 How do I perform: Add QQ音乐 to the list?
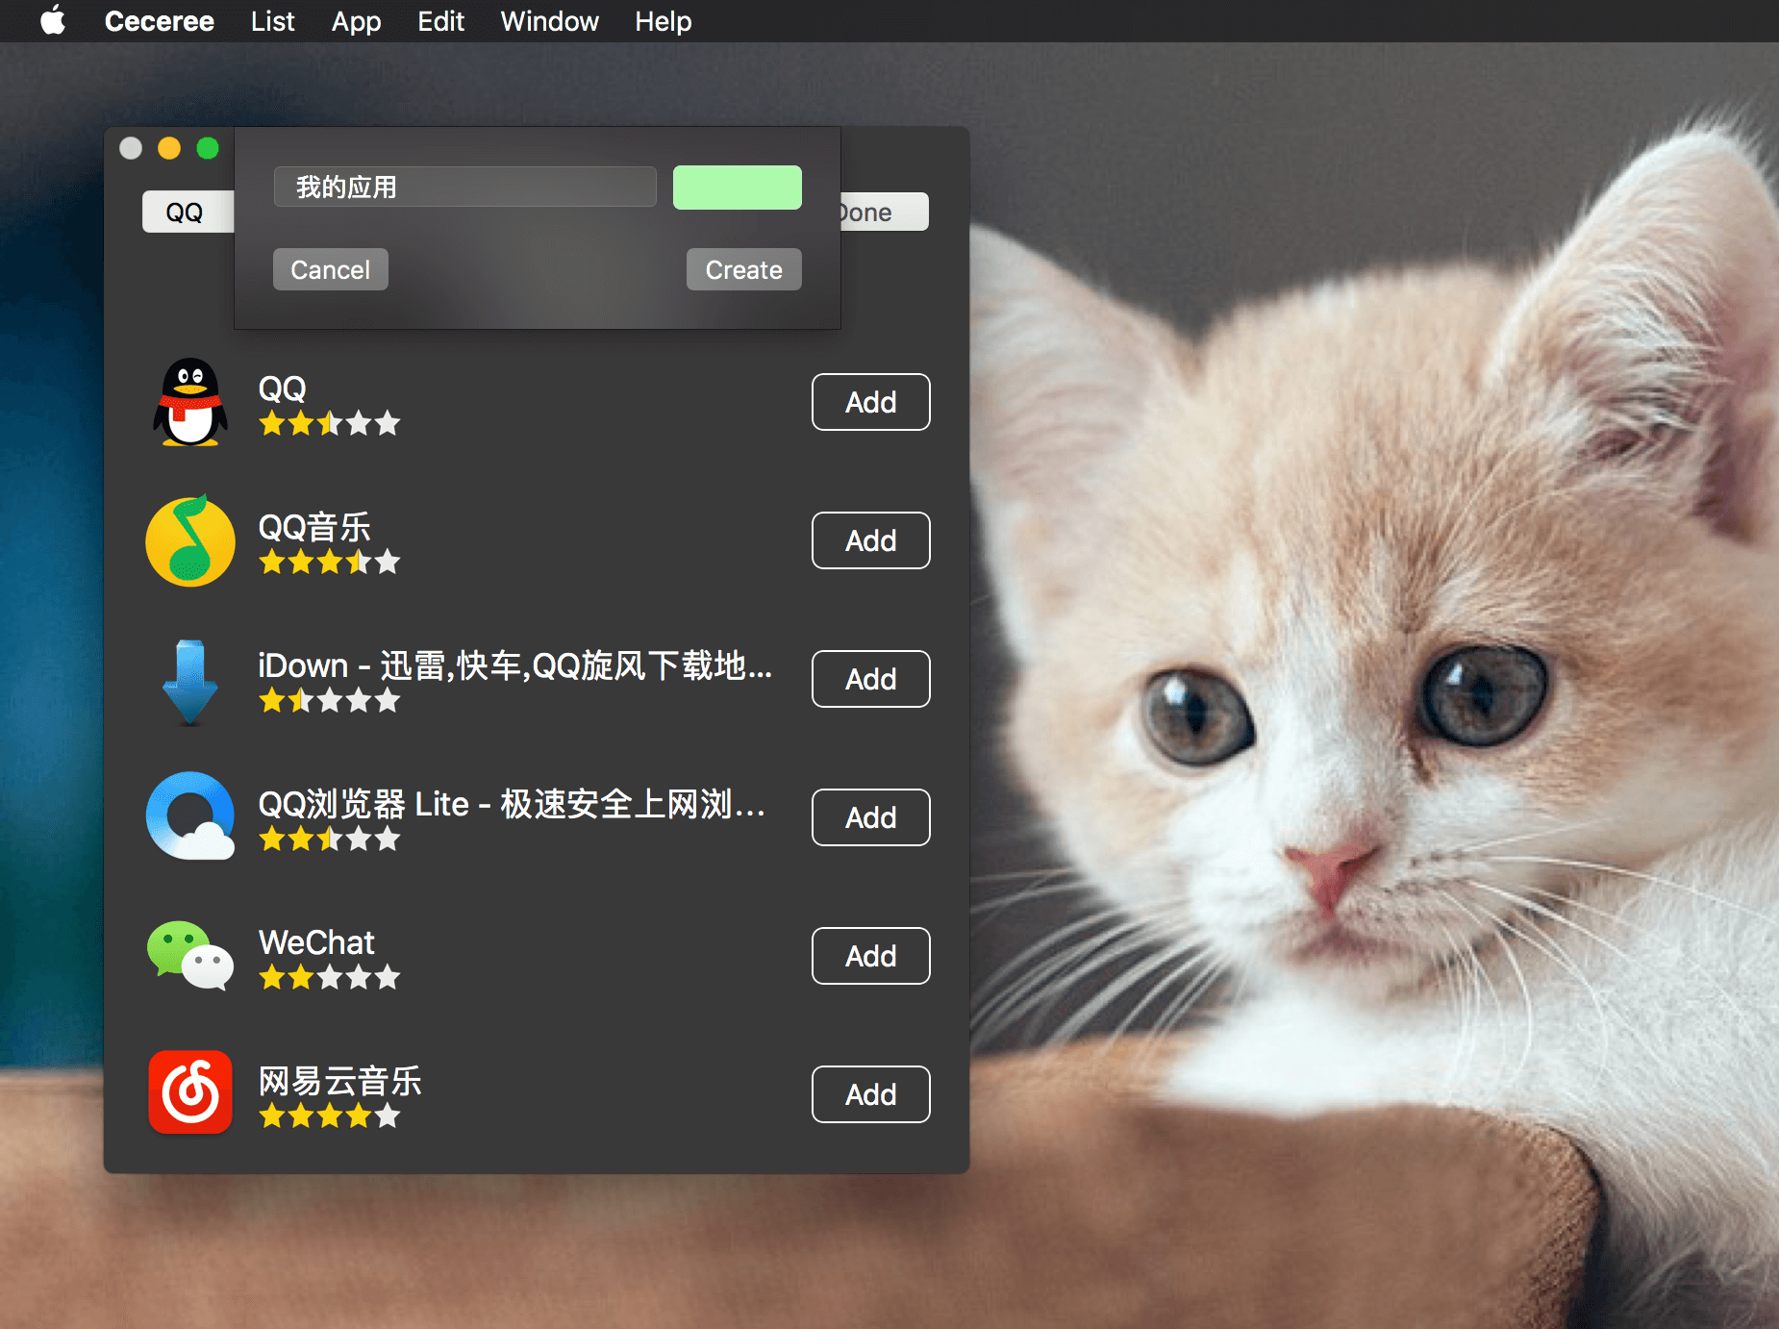(870, 540)
